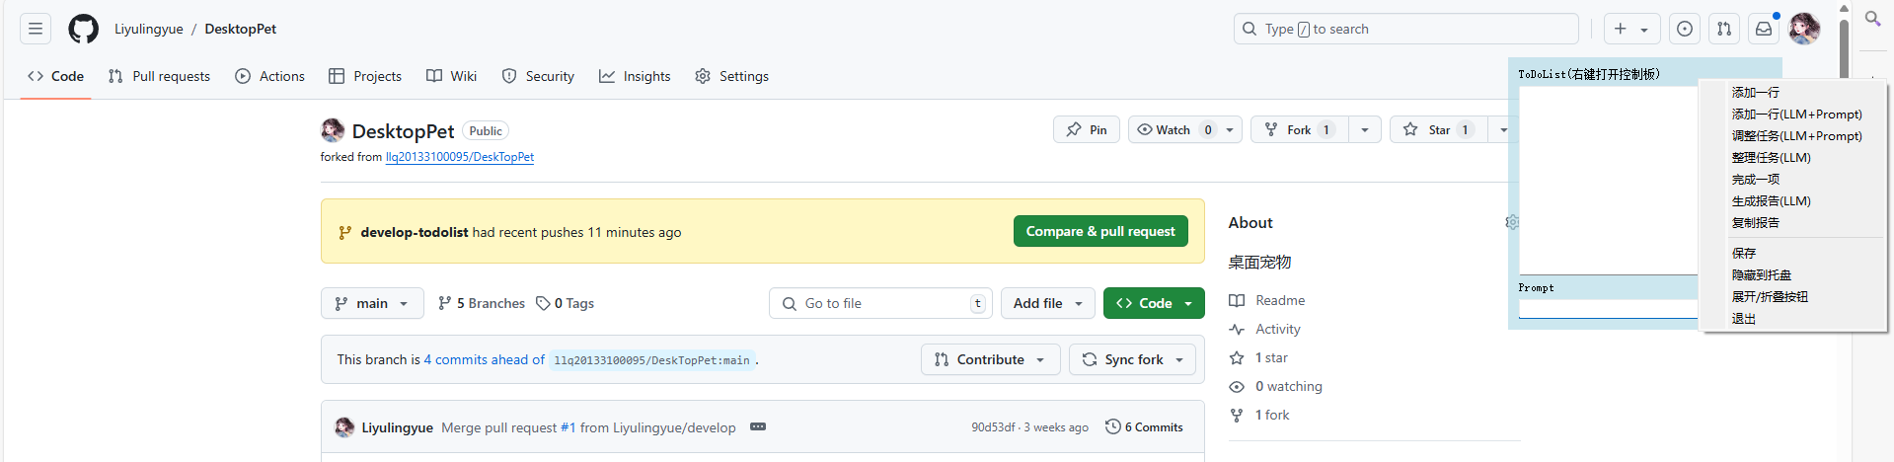
Task: Switch to the Pull requests tab
Action: 159,76
